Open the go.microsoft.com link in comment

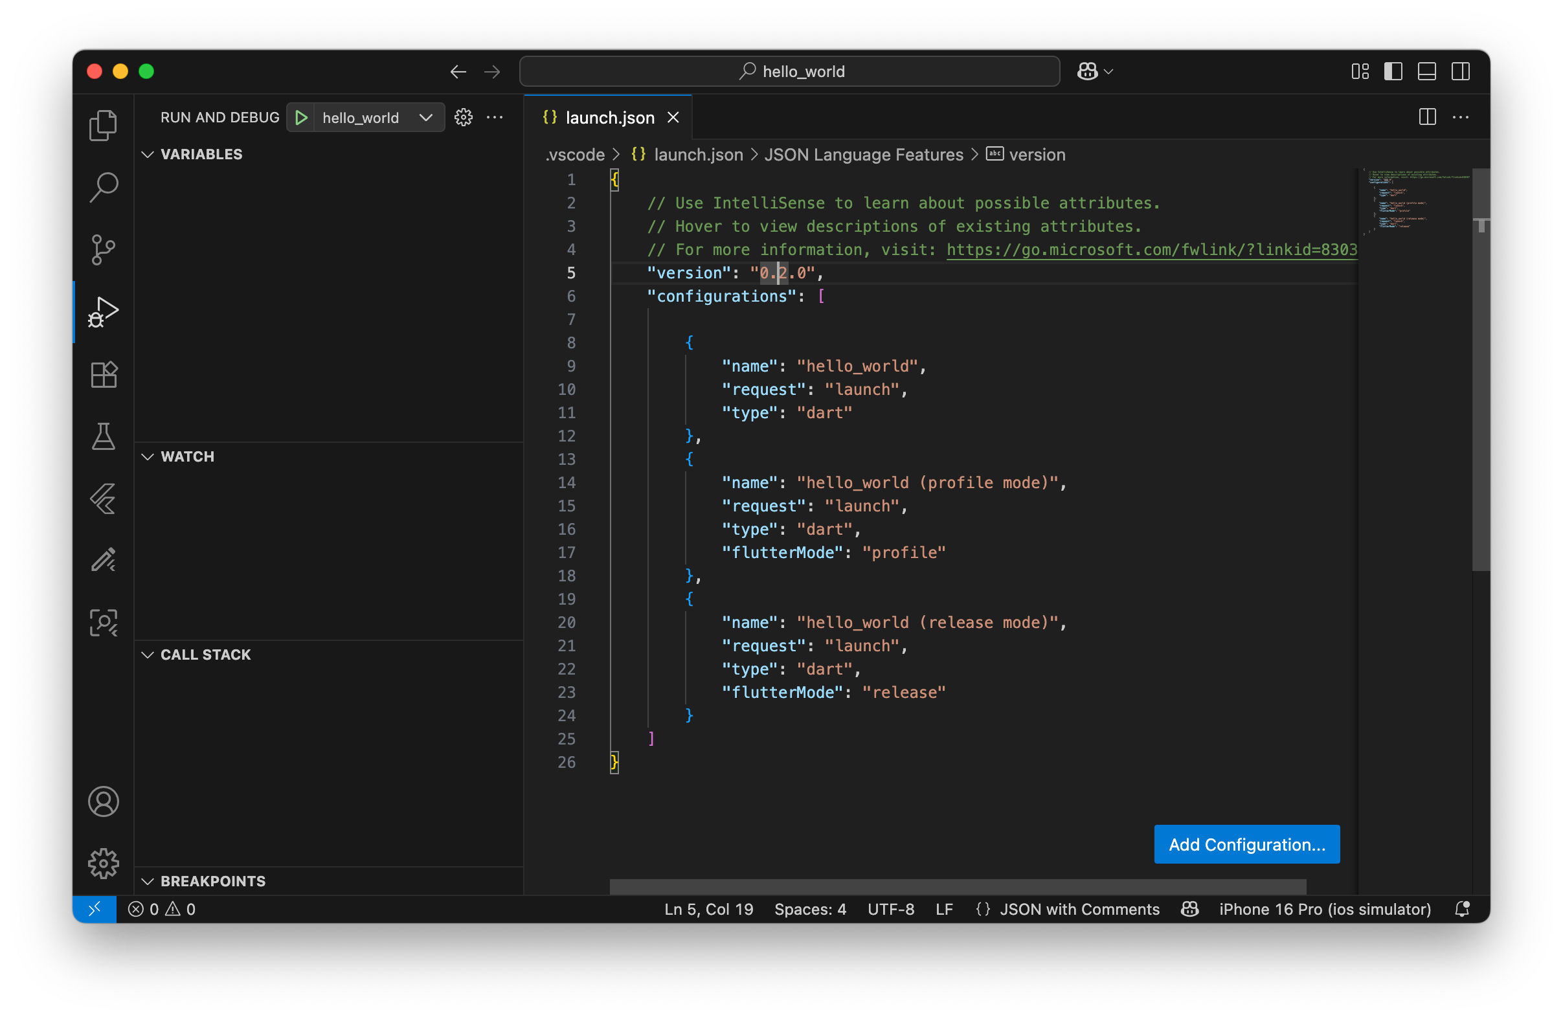(1151, 249)
